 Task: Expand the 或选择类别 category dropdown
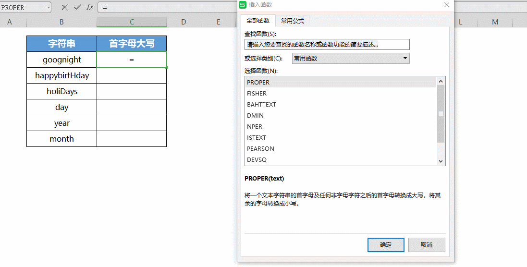pos(405,58)
